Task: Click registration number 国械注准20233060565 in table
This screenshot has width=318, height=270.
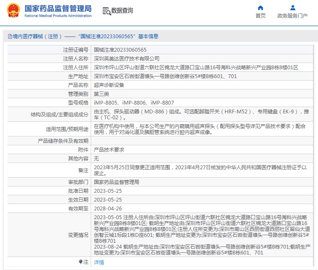Action: pyautogui.click(x=120, y=50)
